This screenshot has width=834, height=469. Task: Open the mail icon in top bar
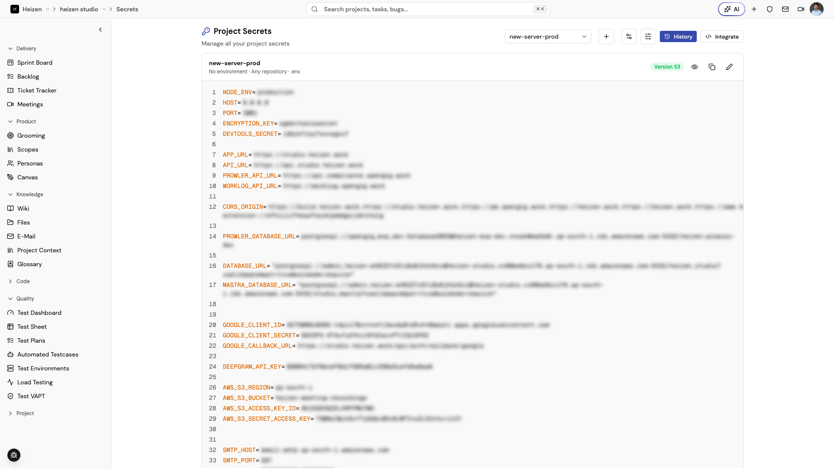coord(785,9)
